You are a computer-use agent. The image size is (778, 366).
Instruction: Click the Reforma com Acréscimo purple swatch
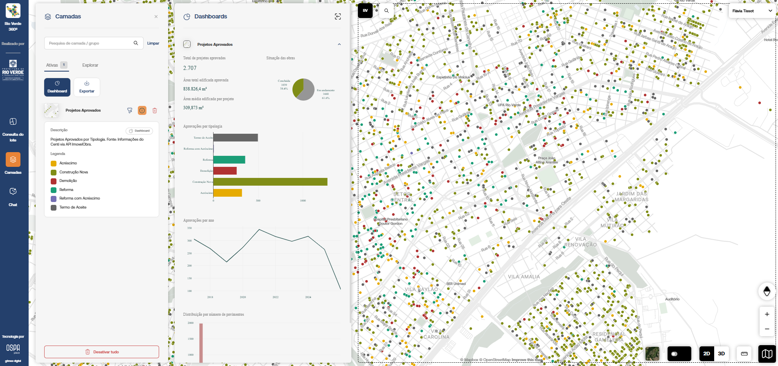pos(54,199)
